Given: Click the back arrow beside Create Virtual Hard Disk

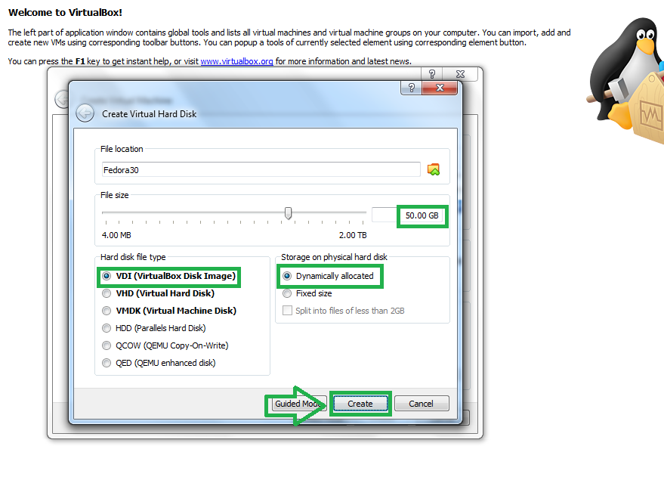Looking at the screenshot, I should (x=85, y=113).
